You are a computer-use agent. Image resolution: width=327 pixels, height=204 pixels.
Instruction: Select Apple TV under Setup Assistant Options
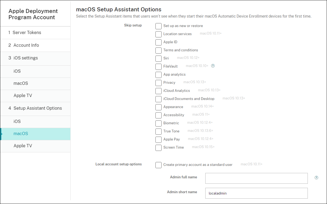point(23,146)
